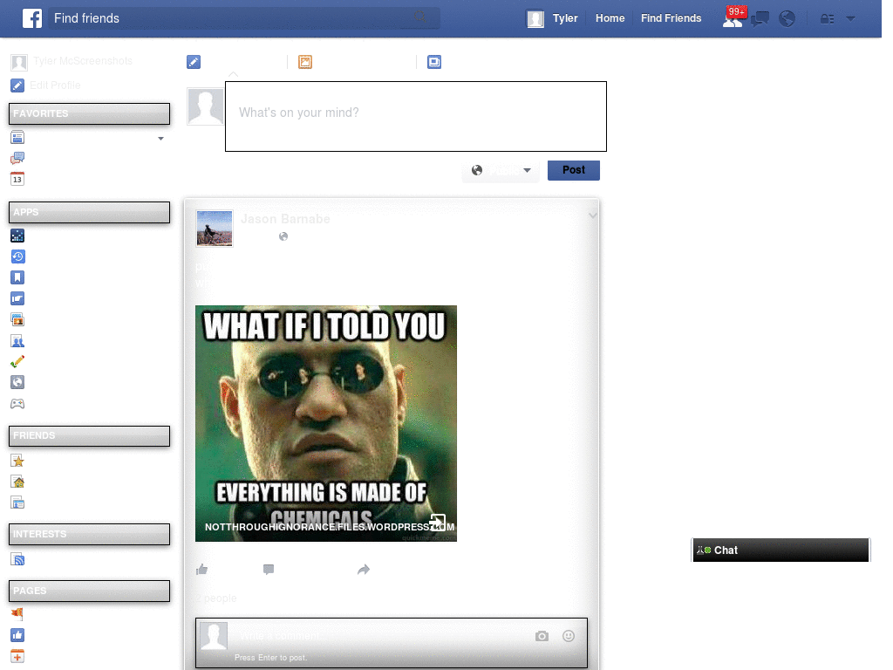Screen dimensions: 893x670
Task: Open post options chevron on Jason's post
Action: tap(593, 215)
